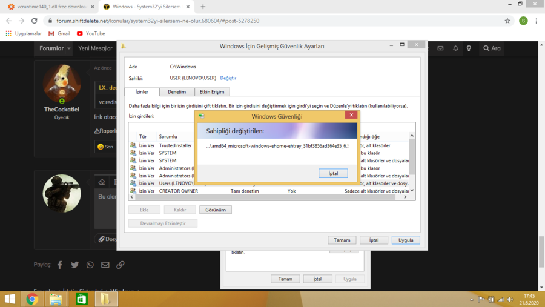The height and width of the screenshot is (307, 545).
Task: Close the Windows Güvenliği dialog
Action: (351, 115)
